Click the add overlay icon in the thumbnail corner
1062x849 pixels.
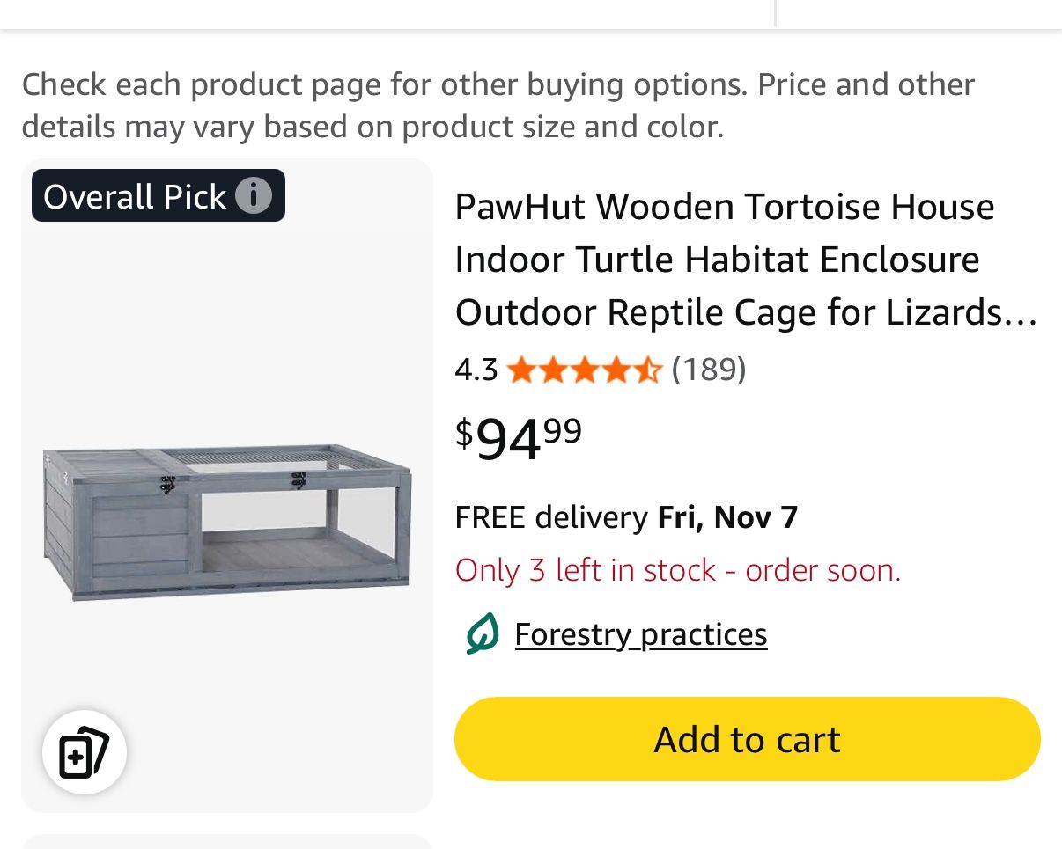click(x=84, y=752)
